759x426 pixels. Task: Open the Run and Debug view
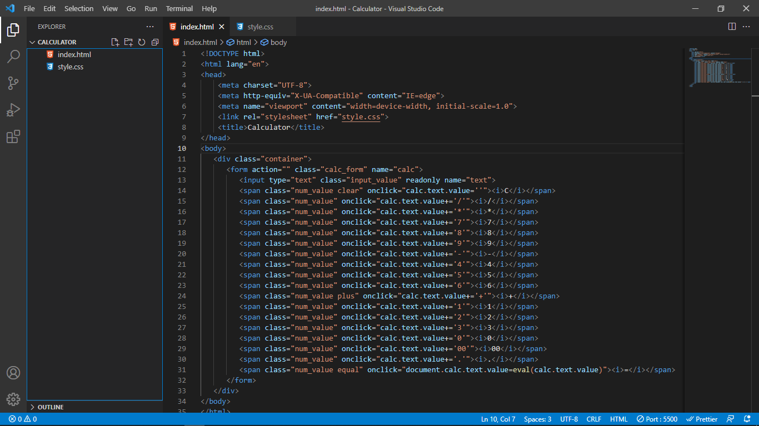[13, 110]
